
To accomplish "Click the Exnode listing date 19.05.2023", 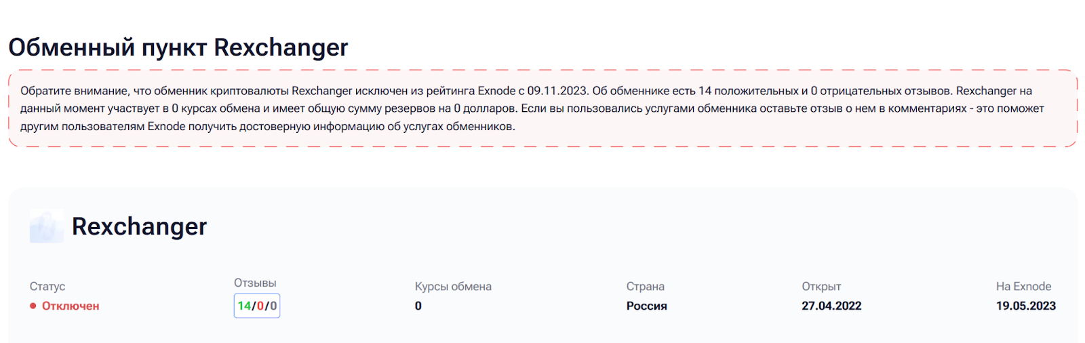I will [1025, 306].
